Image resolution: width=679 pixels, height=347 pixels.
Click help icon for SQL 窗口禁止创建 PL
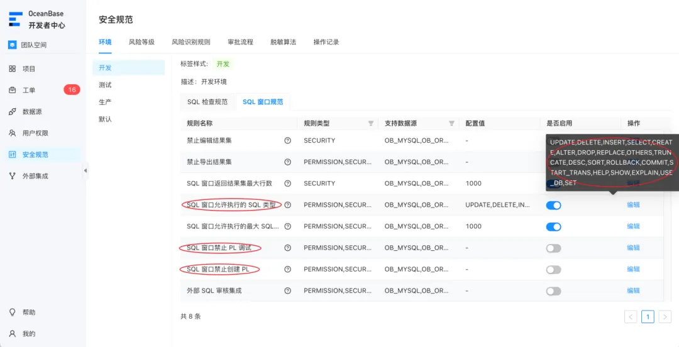(287, 269)
